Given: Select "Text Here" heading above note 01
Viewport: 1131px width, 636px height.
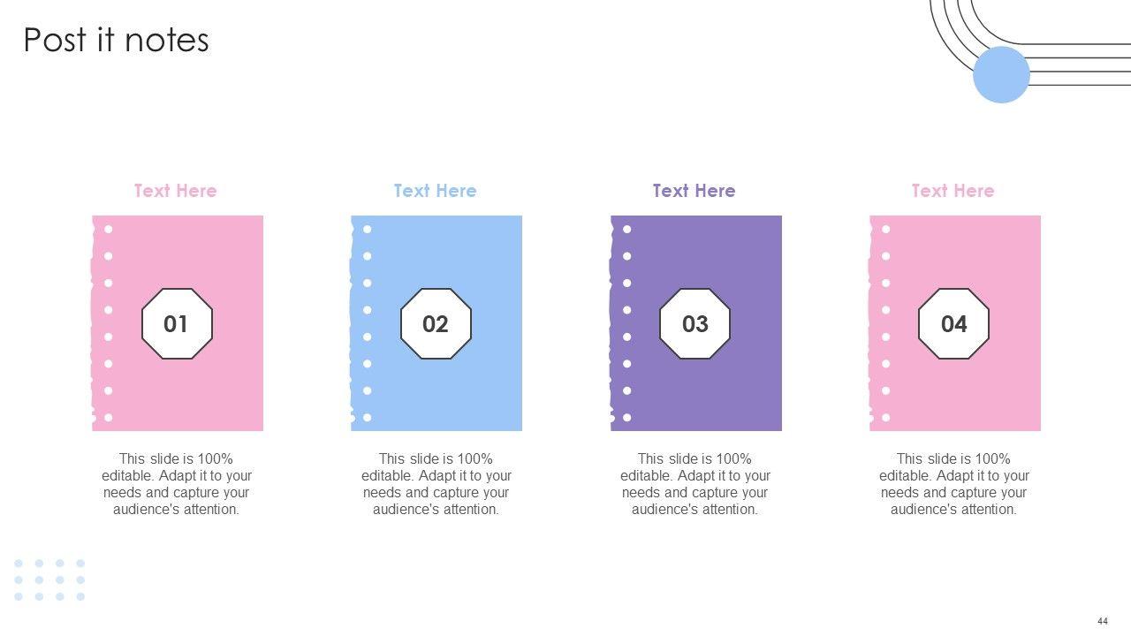Looking at the screenshot, I should click(175, 191).
